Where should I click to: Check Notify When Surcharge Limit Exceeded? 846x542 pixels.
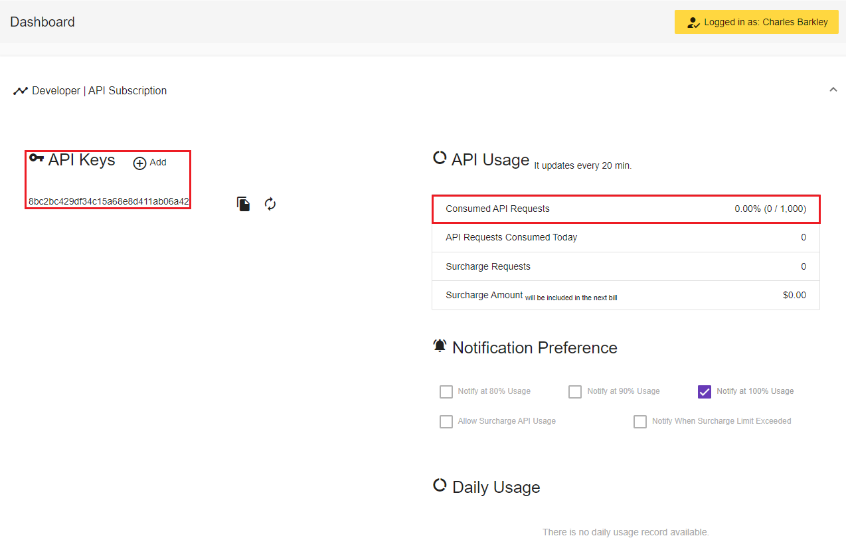click(639, 421)
